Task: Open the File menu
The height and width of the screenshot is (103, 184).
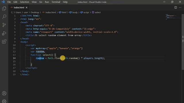Action: coord(9,2)
